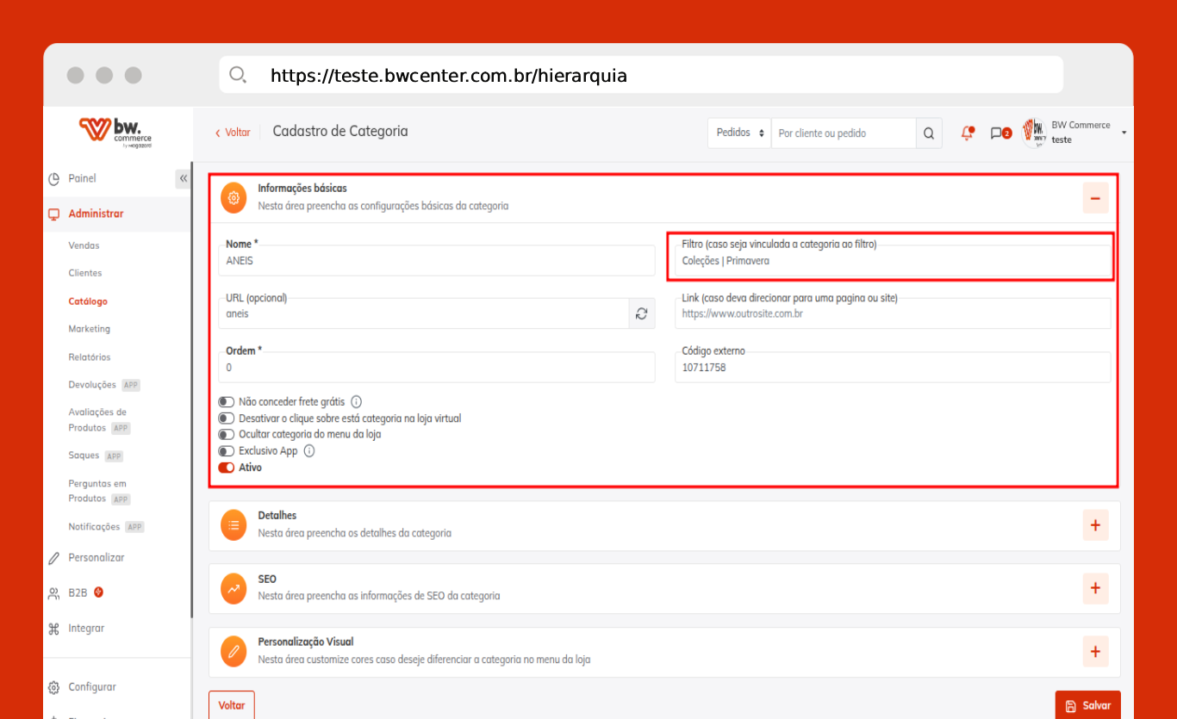Toggle Ocultar categoria do menu da loja
The height and width of the screenshot is (719, 1177).
coord(227,435)
